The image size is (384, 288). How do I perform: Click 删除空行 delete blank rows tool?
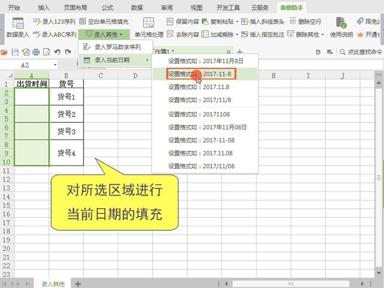[x=305, y=22]
